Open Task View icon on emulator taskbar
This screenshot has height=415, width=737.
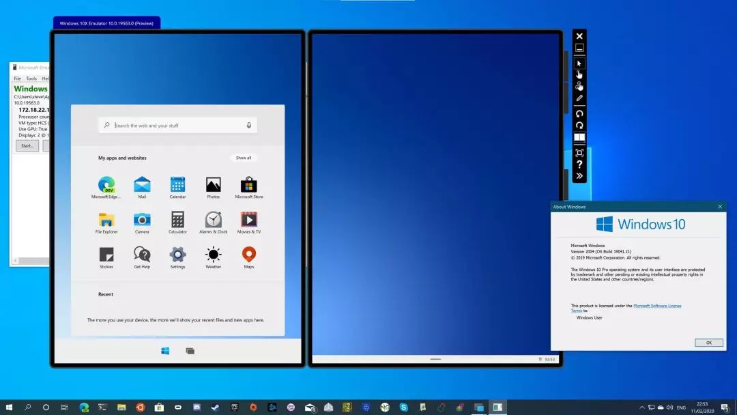pyautogui.click(x=190, y=351)
